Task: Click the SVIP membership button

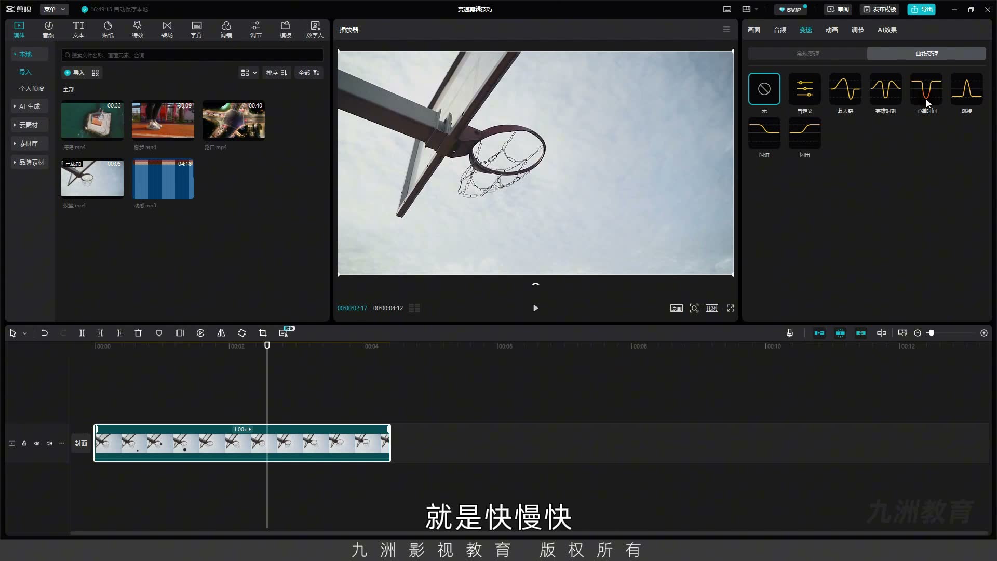Action: [790, 9]
